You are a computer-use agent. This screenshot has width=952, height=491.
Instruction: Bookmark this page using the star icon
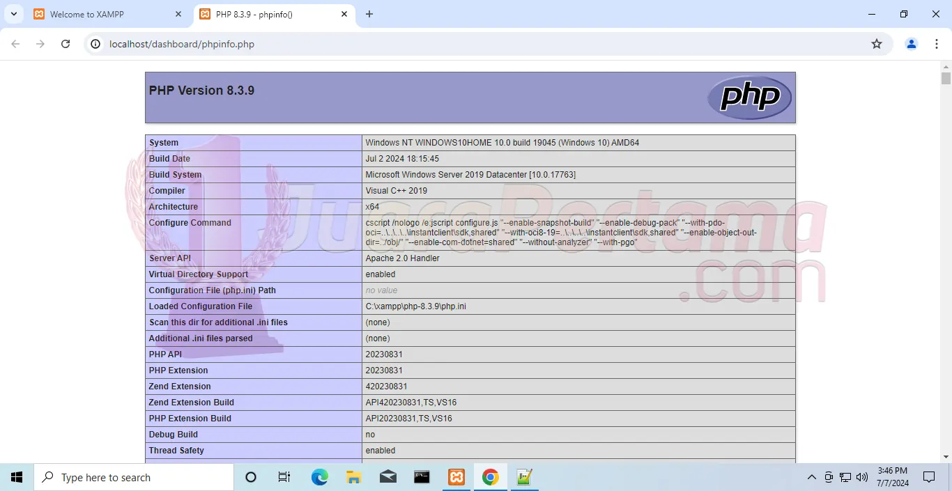click(x=876, y=44)
